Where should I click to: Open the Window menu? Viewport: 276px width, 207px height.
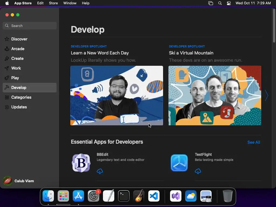[70, 3]
